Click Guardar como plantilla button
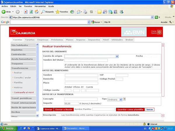The width and height of the screenshot is (175, 131). tap(130, 109)
